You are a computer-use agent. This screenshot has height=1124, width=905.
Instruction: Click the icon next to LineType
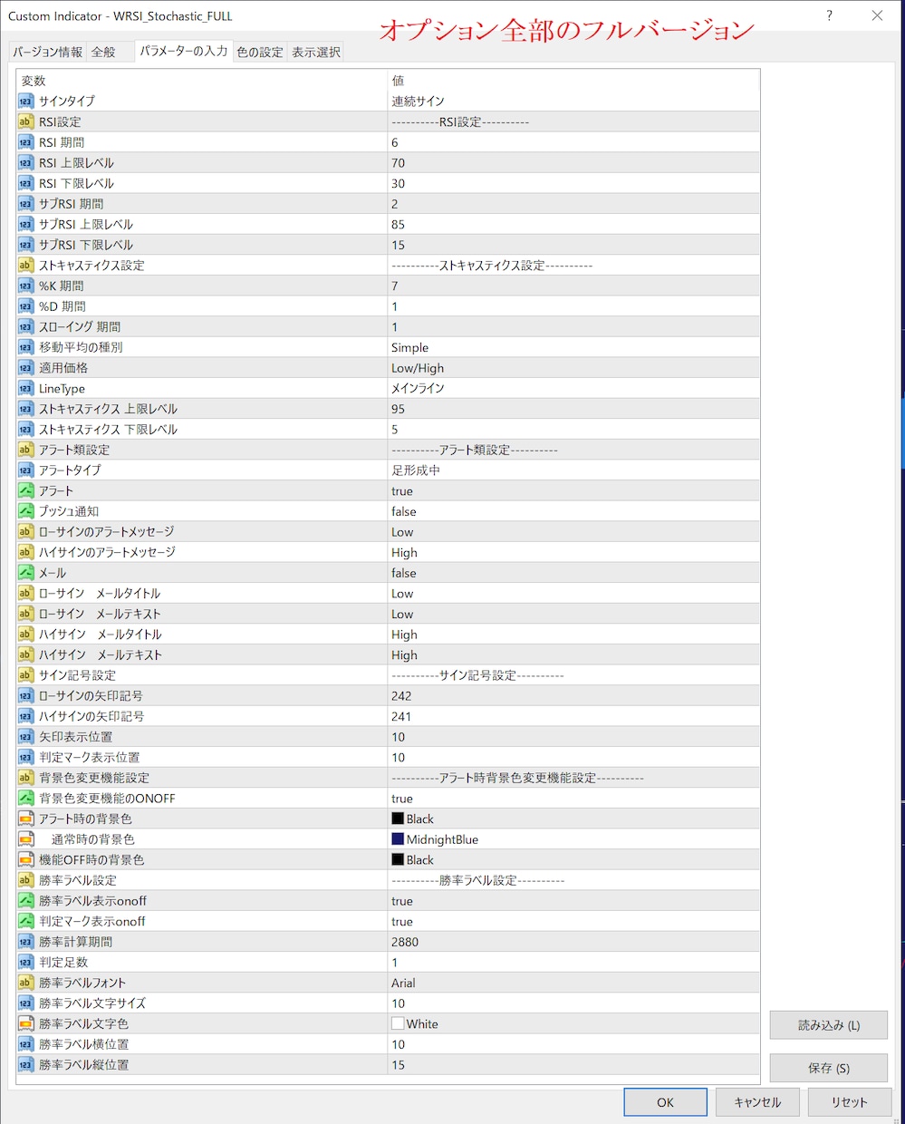(x=25, y=388)
